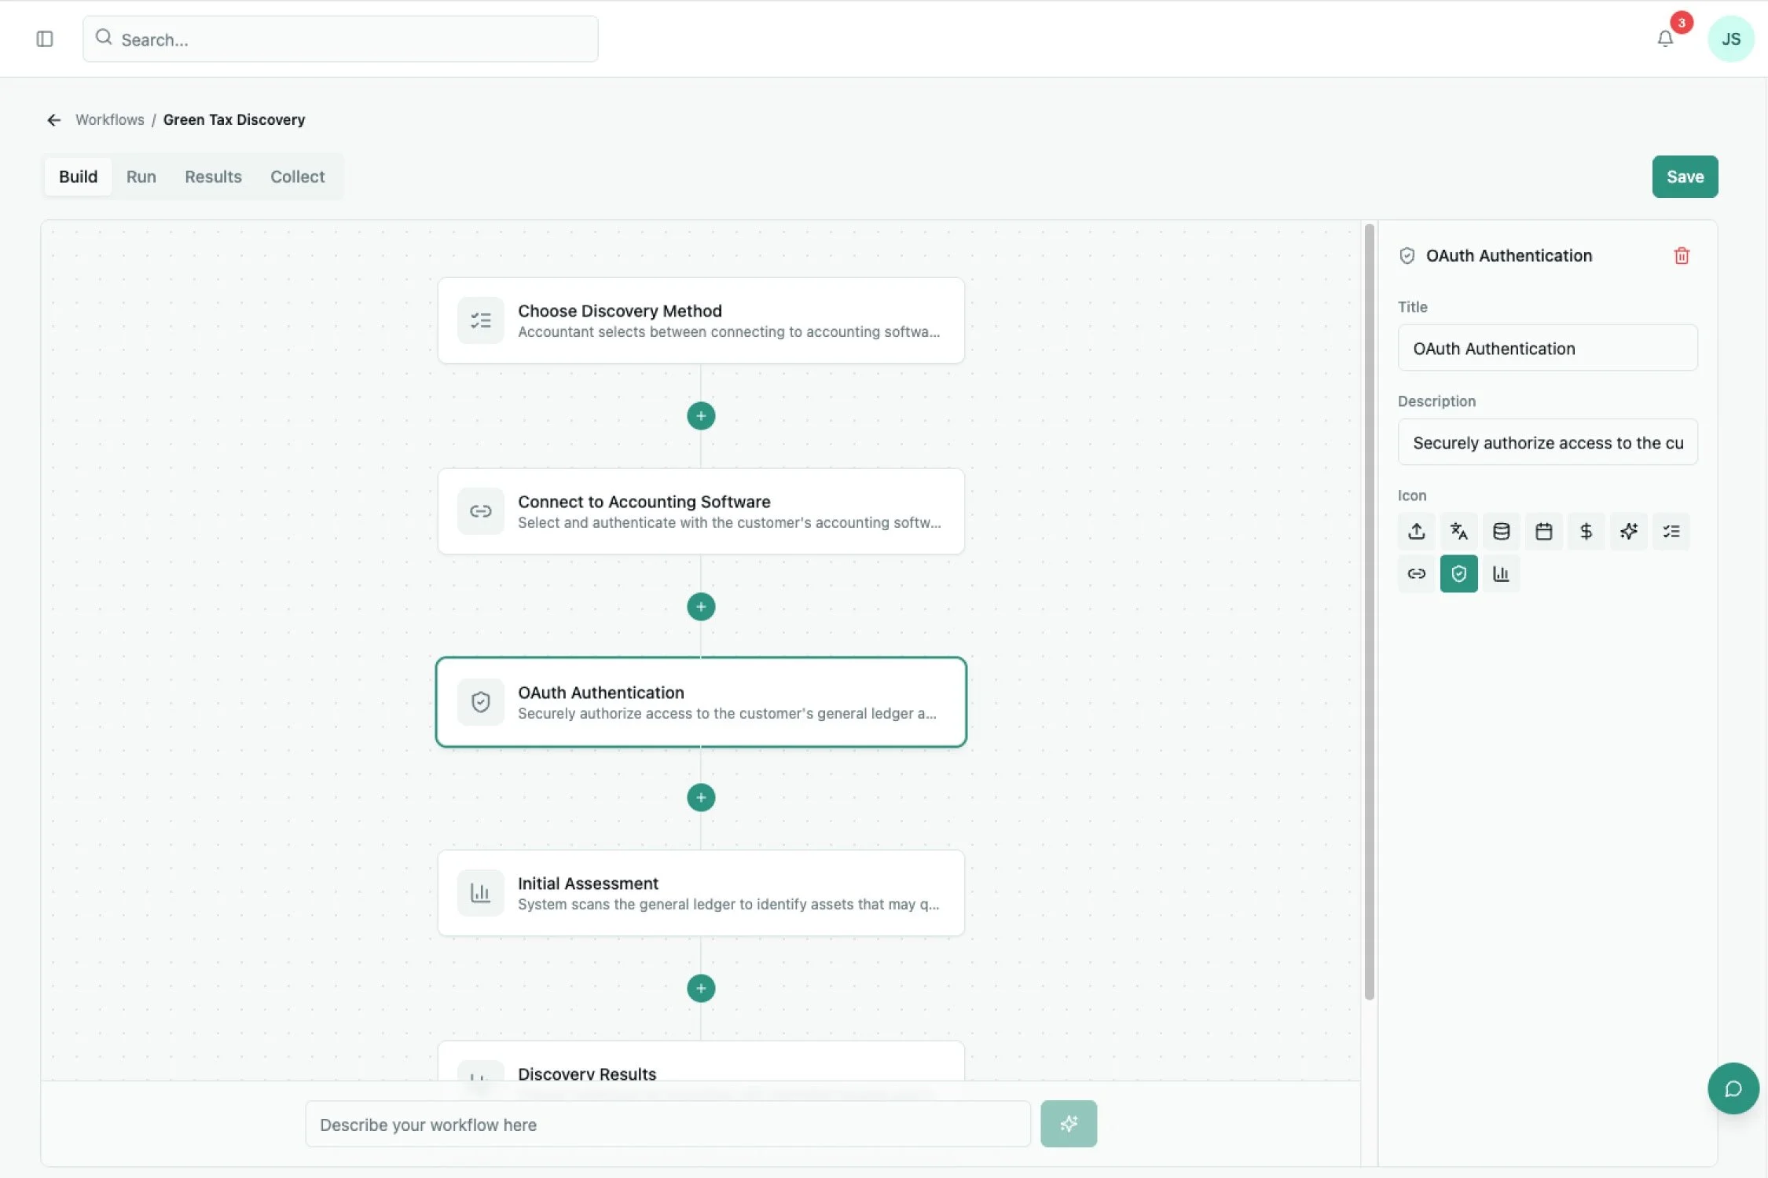Screen dimensions: 1768x1178
Task: Select the checklist icon option
Action: 1671,532
